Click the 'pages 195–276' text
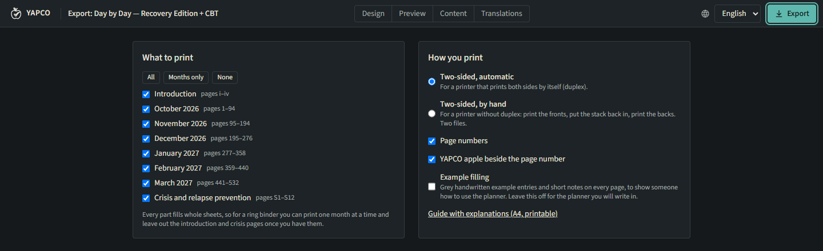823x251 pixels. (x=231, y=139)
